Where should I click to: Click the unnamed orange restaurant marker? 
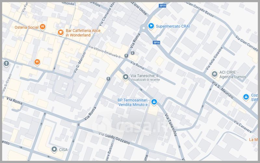coord(37,62)
